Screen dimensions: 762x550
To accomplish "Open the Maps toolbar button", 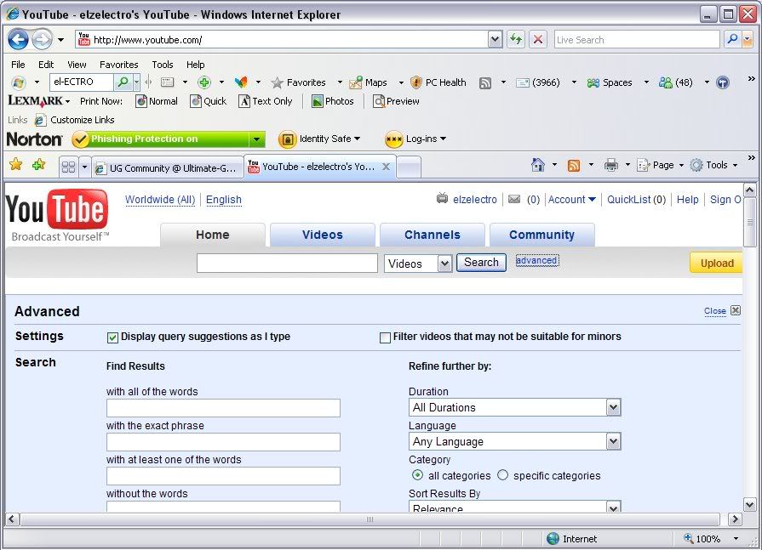I will (x=369, y=82).
